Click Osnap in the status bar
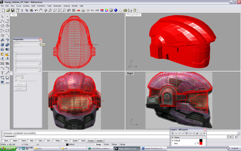 point(122,144)
